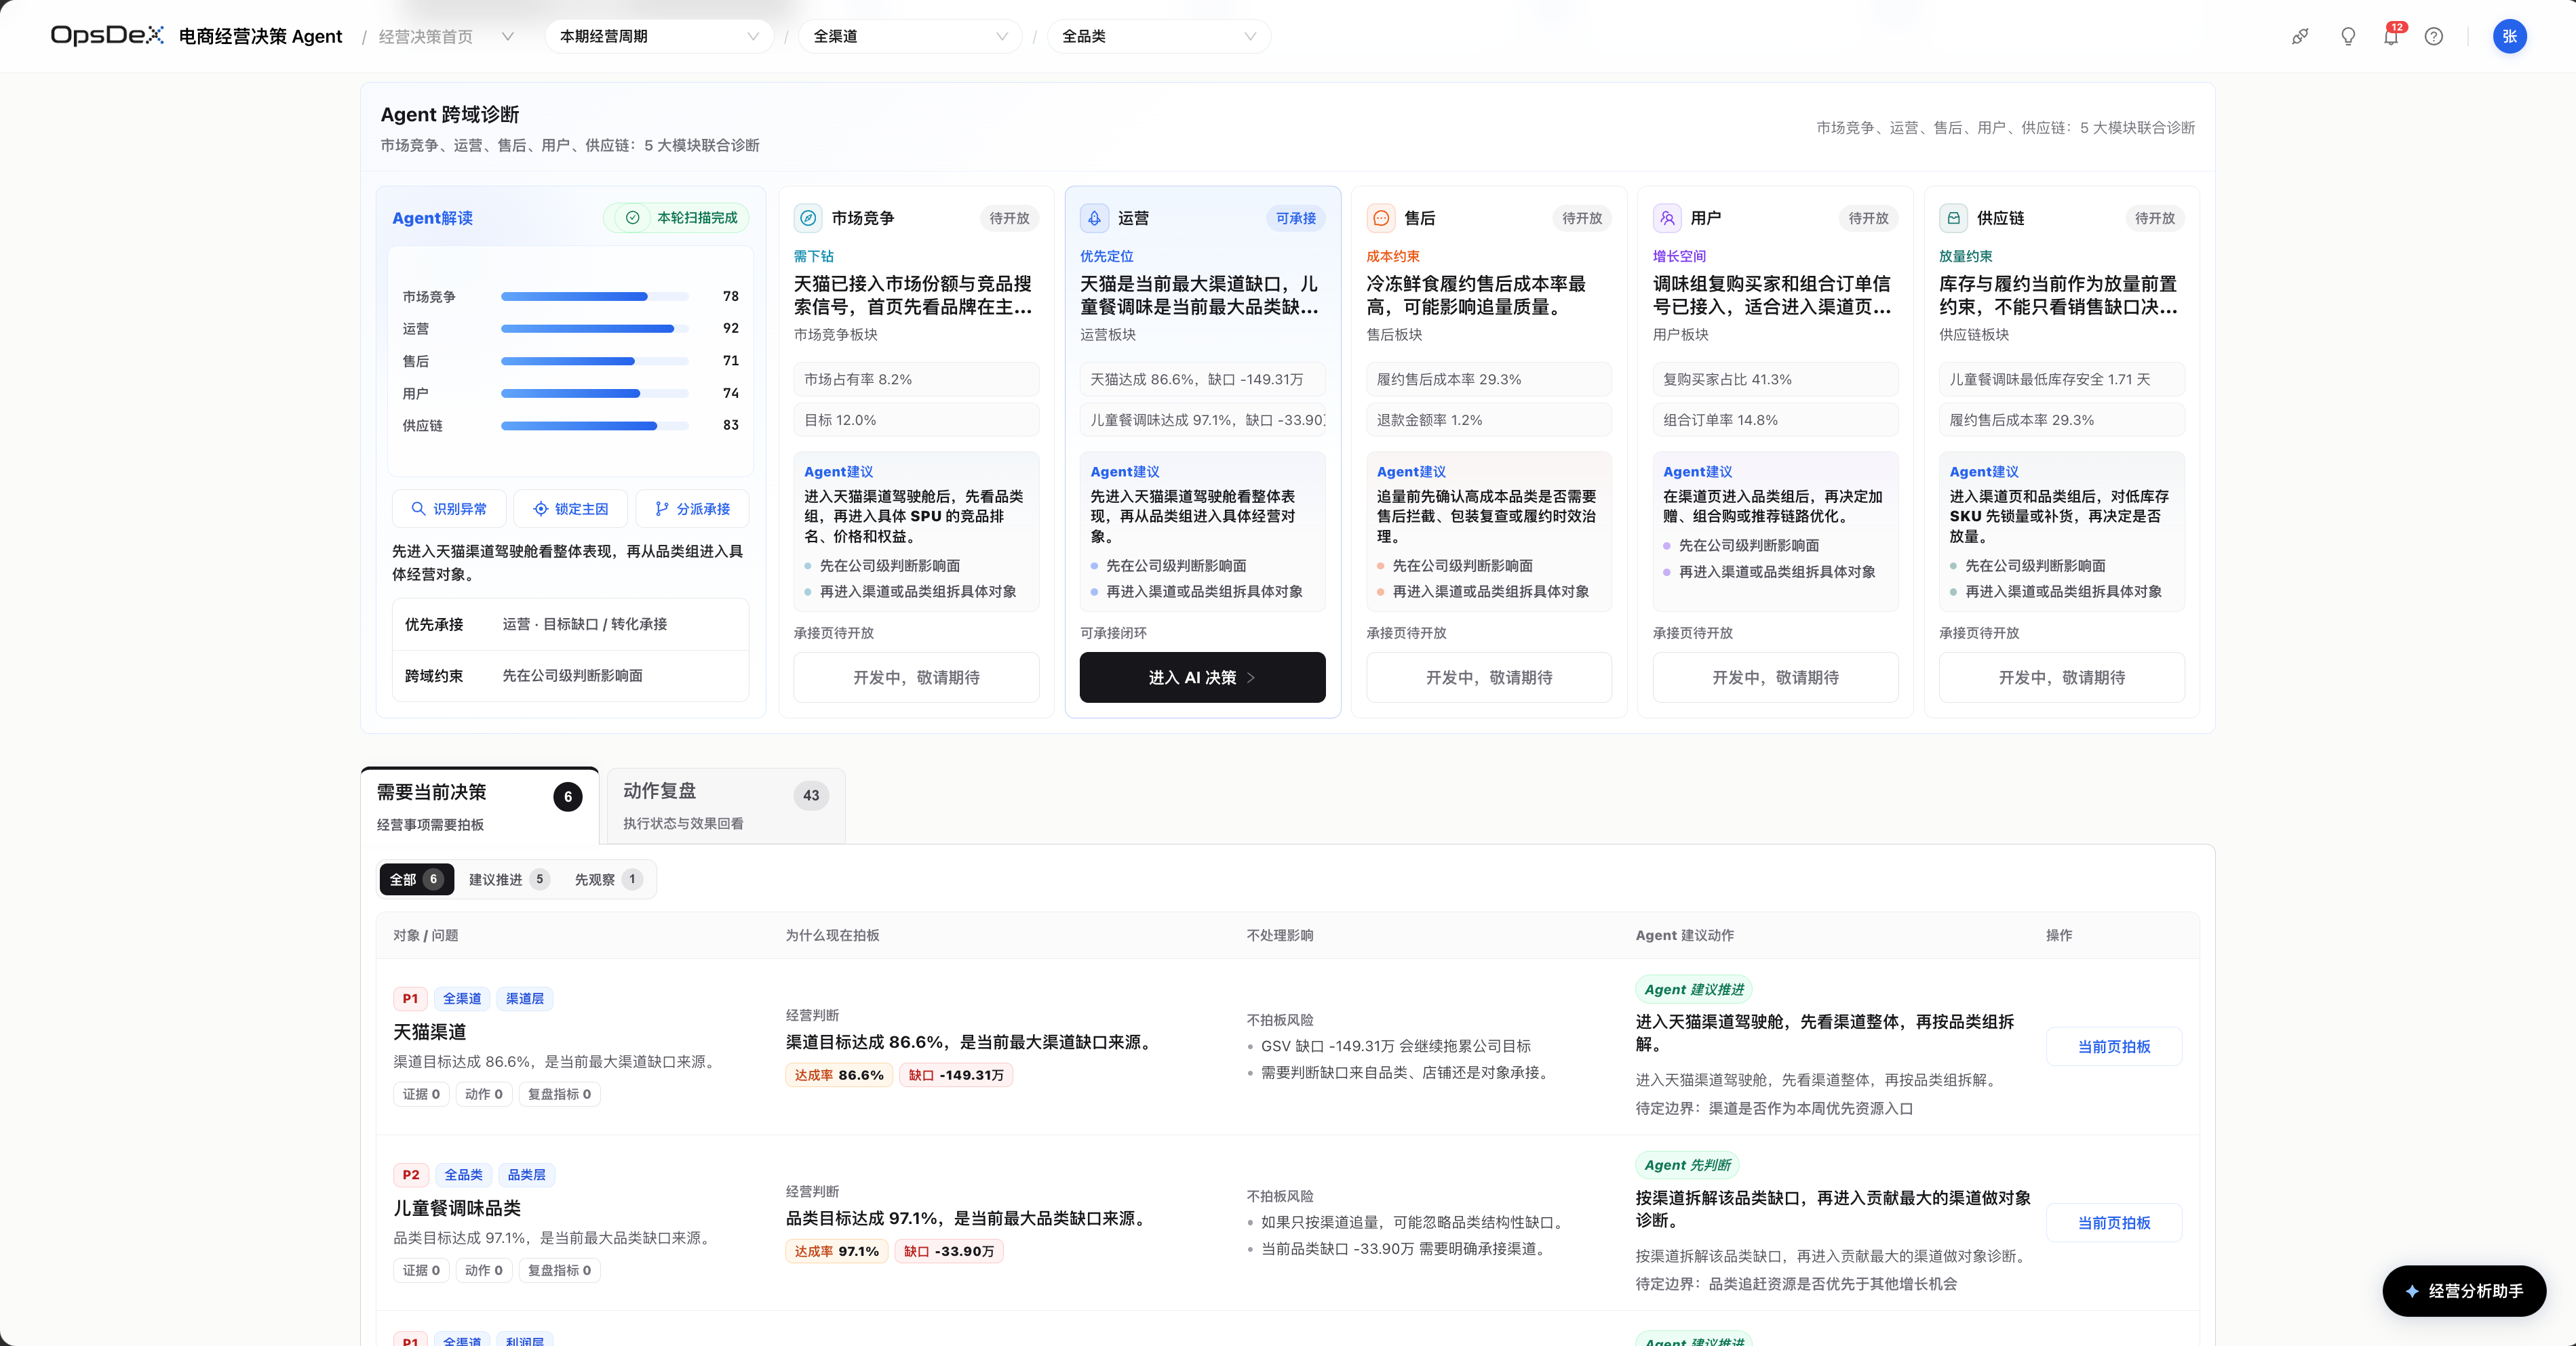Click the Agent 建议推进 label on 天猫渠道
This screenshot has width=2576, height=1346.
[x=1694, y=990]
